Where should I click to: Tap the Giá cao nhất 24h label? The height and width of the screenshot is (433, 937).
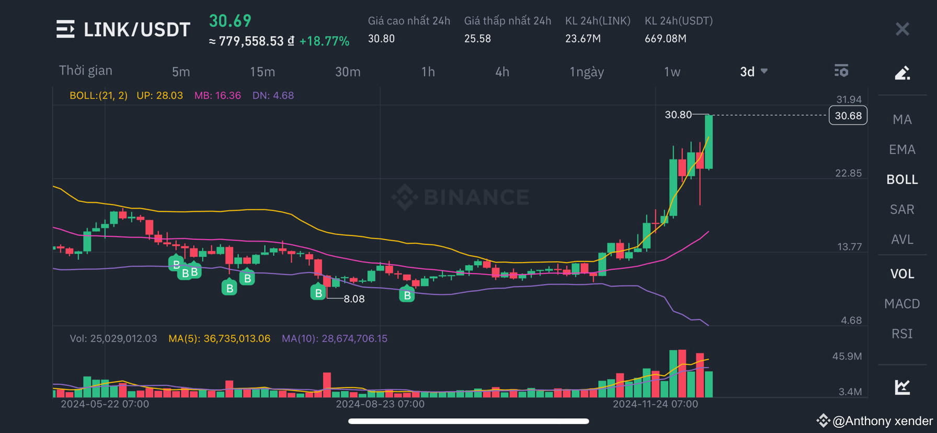[409, 21]
